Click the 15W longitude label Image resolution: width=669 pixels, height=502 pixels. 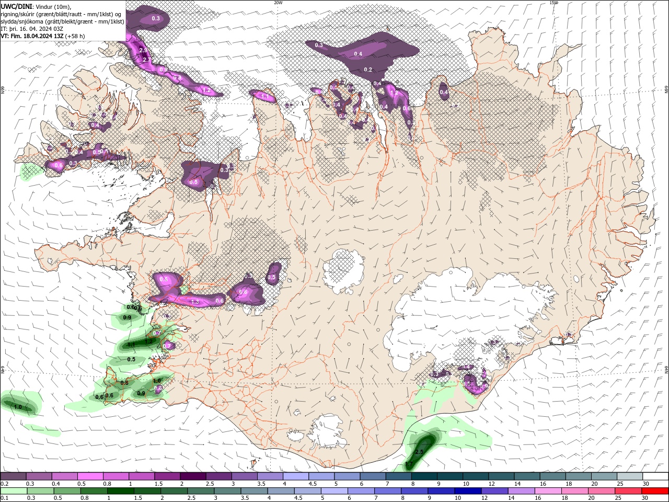point(553,3)
